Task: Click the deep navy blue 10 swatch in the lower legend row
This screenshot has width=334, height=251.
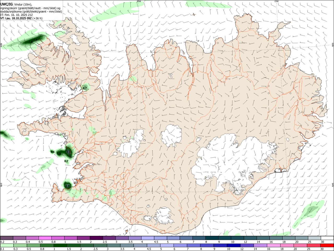Action: (x=234, y=246)
